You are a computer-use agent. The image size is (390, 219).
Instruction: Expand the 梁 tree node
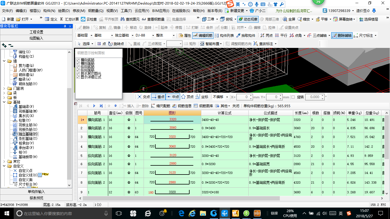pos(4,93)
